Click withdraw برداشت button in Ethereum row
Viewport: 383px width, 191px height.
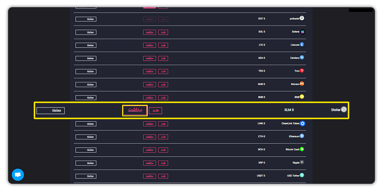(149, 137)
